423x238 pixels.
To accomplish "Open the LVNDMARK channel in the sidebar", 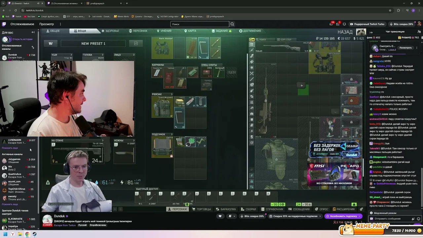I will pyautogui.click(x=19, y=141).
